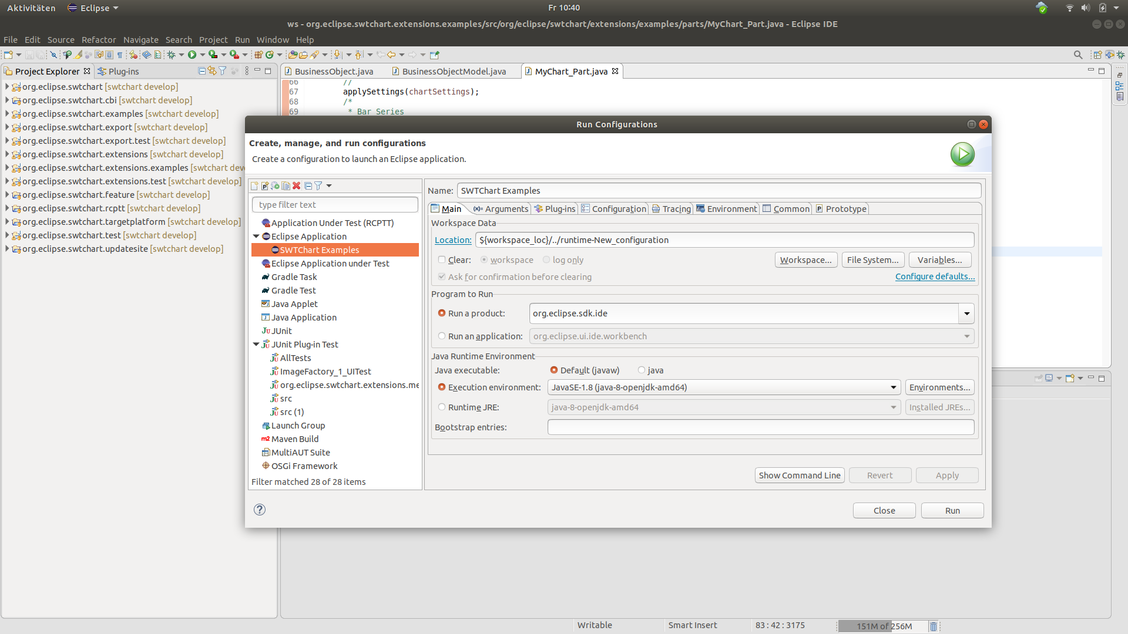
Task: Select the Runtime JRE radio button
Action: (x=442, y=407)
